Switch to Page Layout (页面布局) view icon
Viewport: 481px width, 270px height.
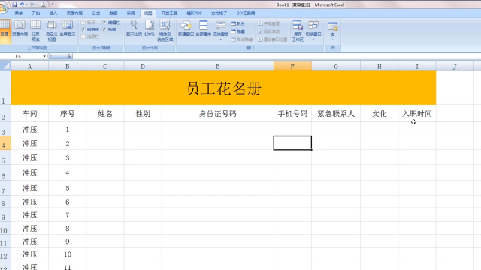pyautogui.click(x=20, y=28)
